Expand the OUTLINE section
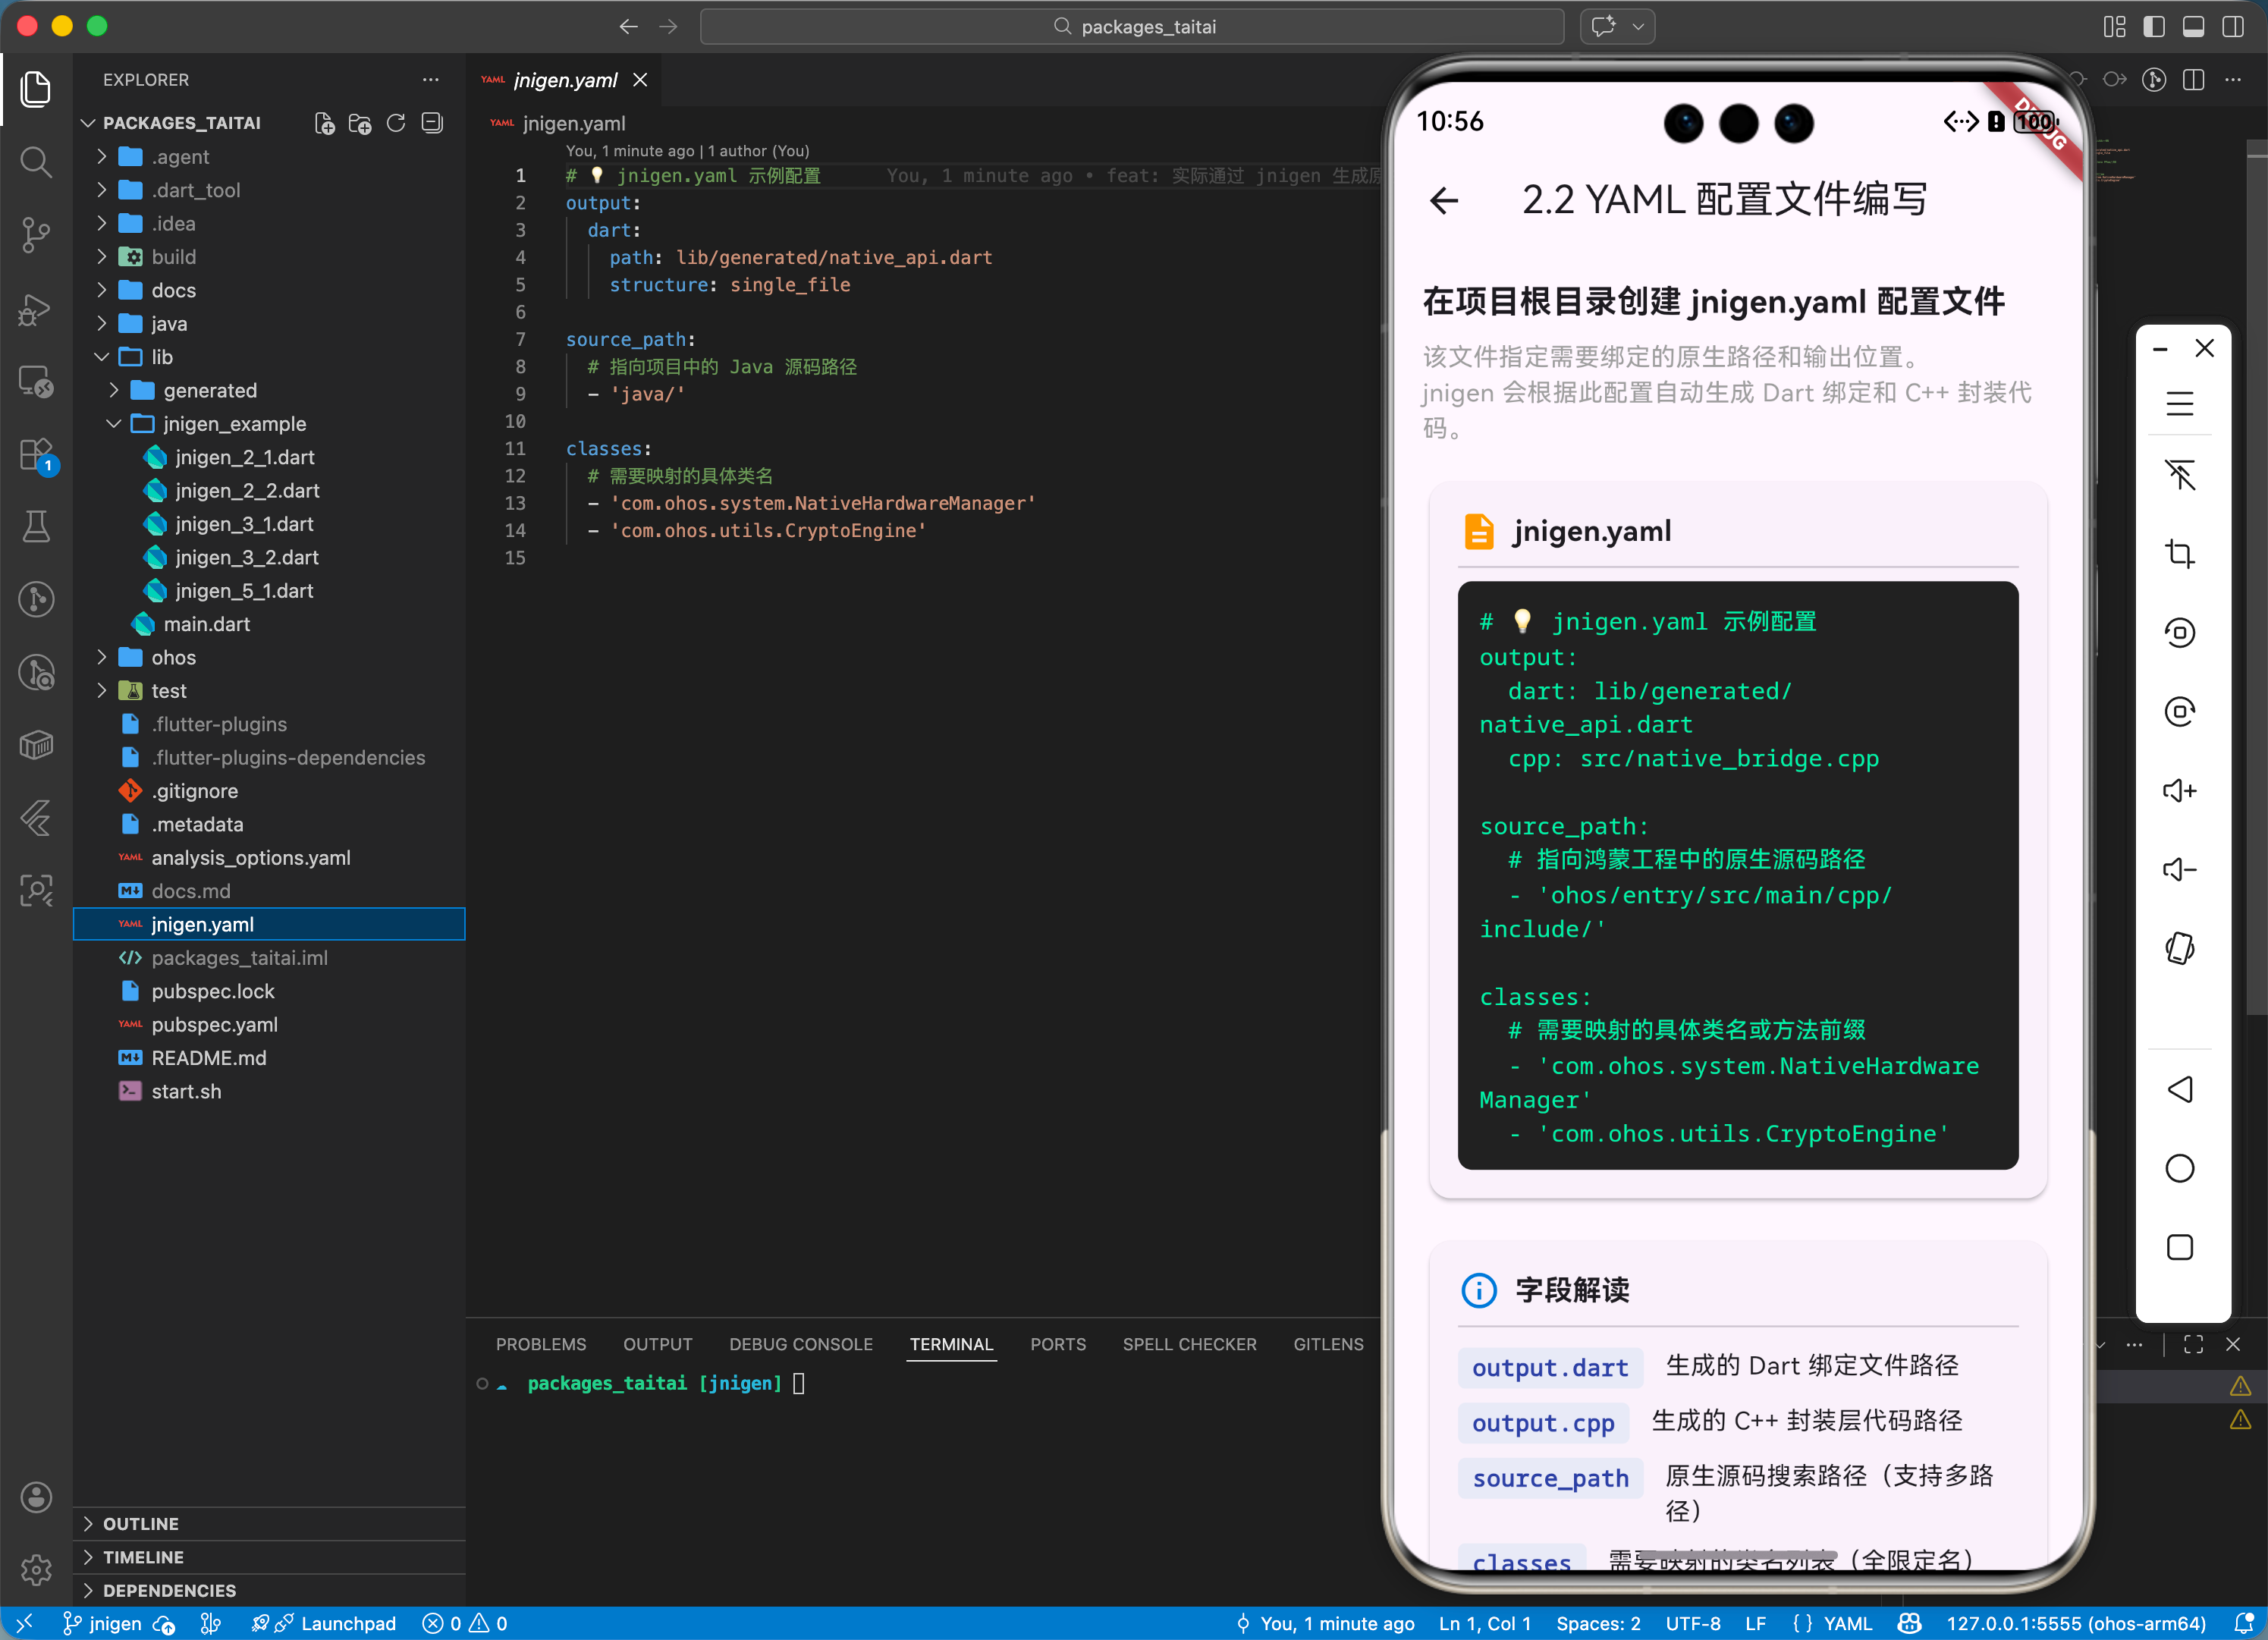Screen dimensions: 2268x1640 140,1523
